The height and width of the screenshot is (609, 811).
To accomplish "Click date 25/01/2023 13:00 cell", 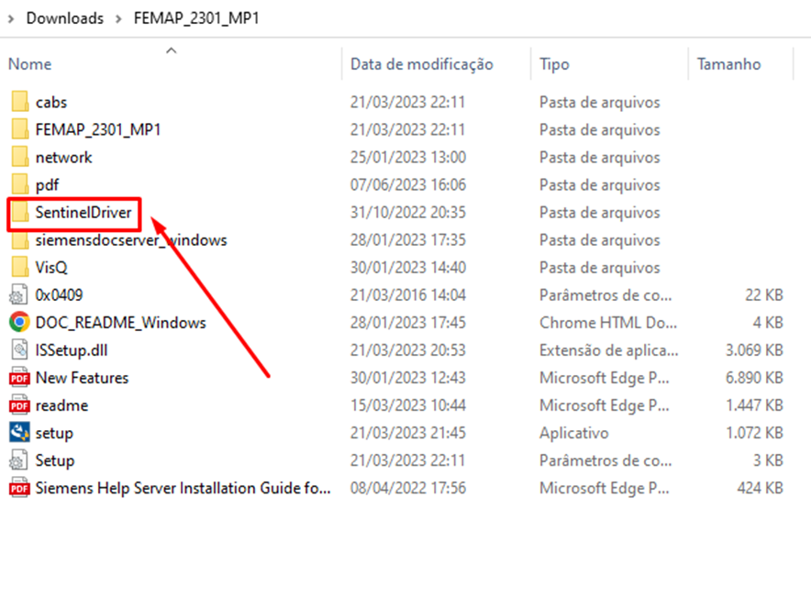I will pyautogui.click(x=408, y=157).
